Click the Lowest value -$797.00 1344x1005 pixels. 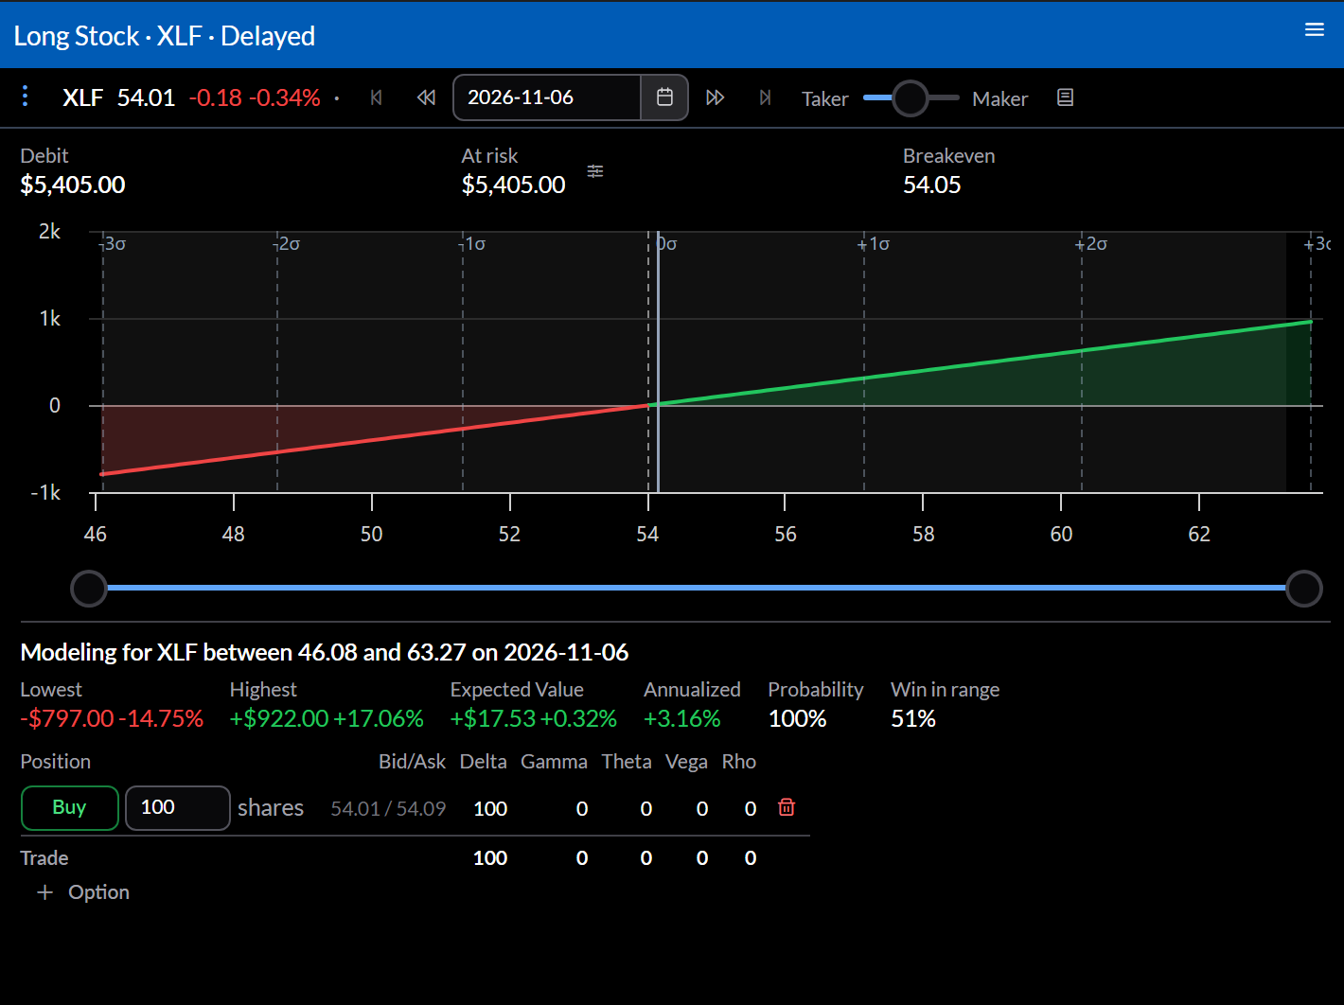[67, 718]
